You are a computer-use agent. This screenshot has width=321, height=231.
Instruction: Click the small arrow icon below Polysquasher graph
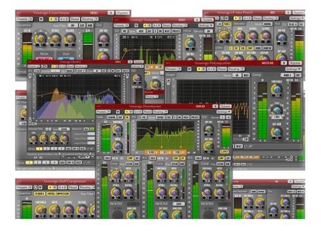pos(247,139)
